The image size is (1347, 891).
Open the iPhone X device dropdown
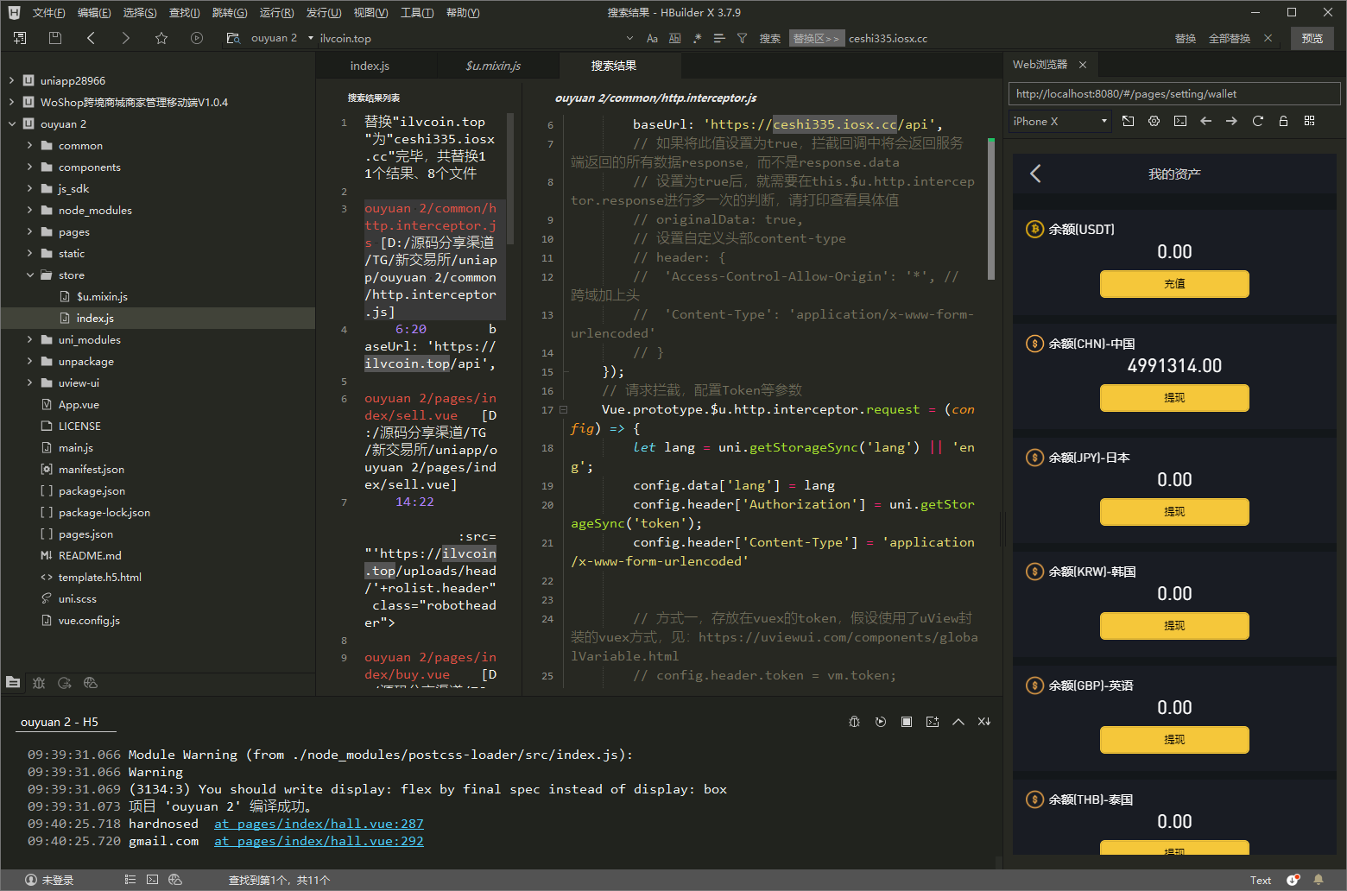click(1059, 122)
